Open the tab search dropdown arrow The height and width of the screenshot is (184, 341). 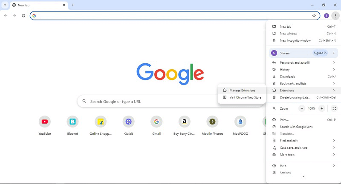tap(5, 5)
